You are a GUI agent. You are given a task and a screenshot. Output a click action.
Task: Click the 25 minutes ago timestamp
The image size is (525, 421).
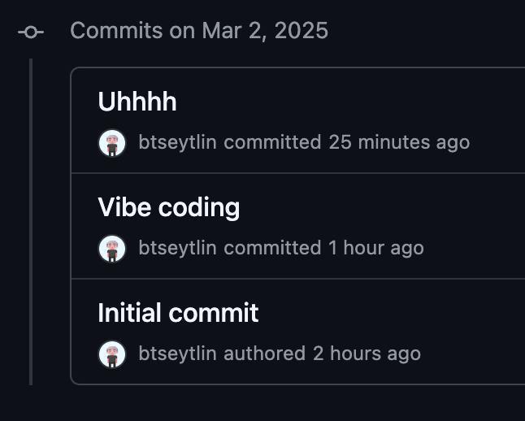click(x=399, y=142)
